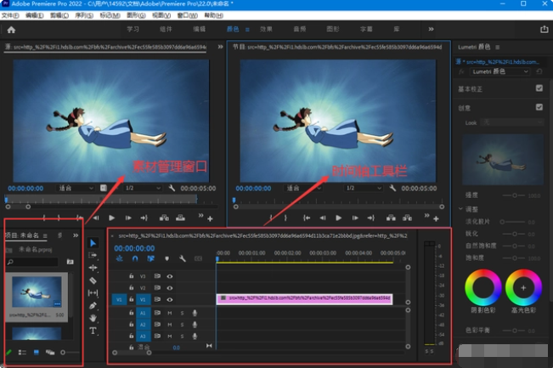
Task: Select the Ripple Edit tool
Action: pos(93,267)
